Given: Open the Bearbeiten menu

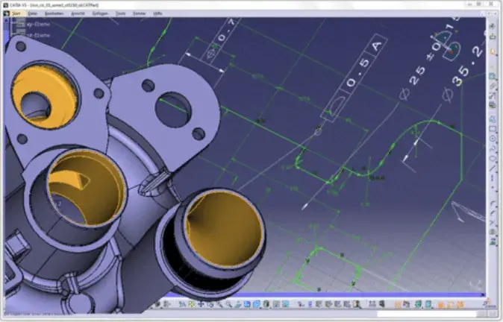Looking at the screenshot, I should tap(54, 13).
